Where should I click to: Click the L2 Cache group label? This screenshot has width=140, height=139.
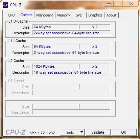click(x=16, y=61)
